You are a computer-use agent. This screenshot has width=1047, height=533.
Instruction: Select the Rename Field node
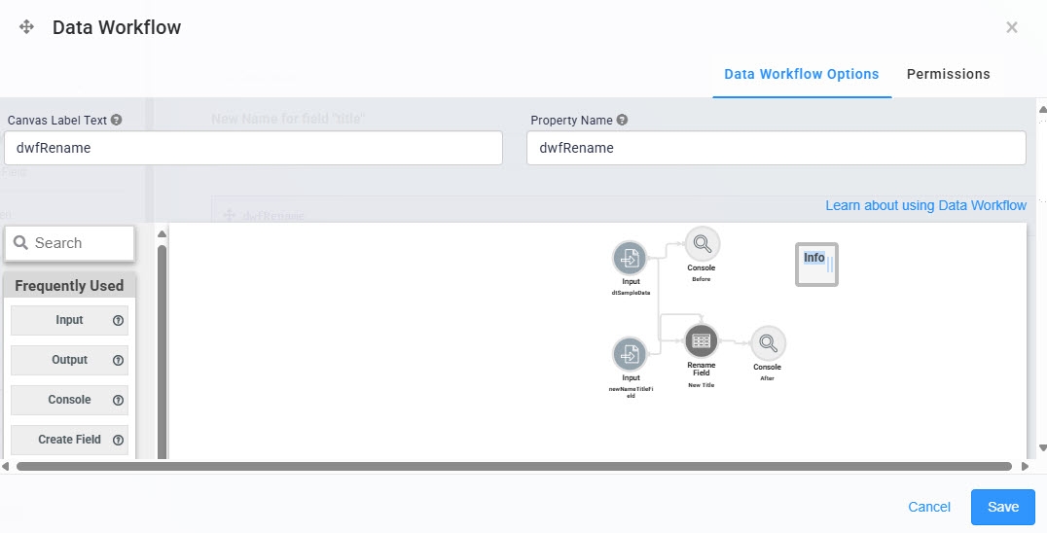[702, 340]
